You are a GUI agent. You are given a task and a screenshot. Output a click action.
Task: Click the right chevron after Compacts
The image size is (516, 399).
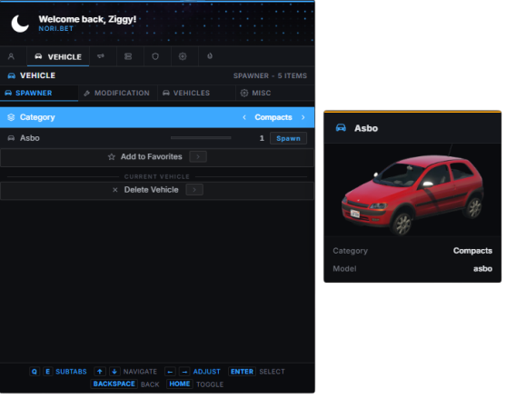[303, 117]
